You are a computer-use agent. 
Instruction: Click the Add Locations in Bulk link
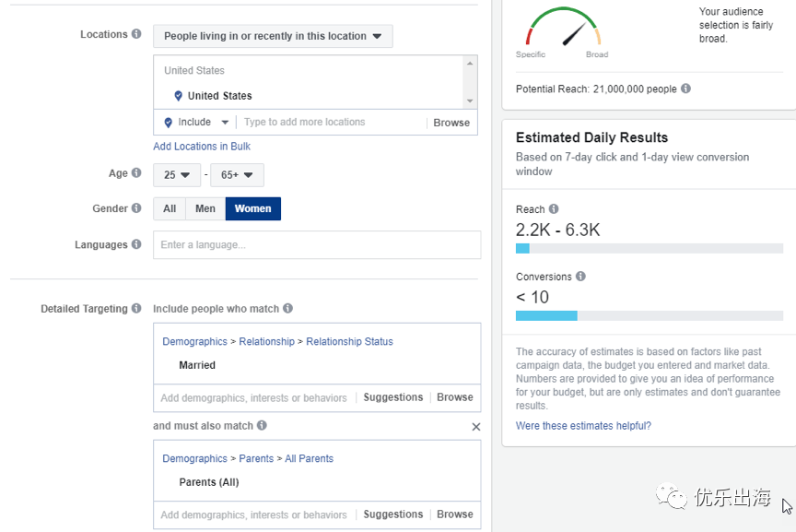(x=202, y=147)
